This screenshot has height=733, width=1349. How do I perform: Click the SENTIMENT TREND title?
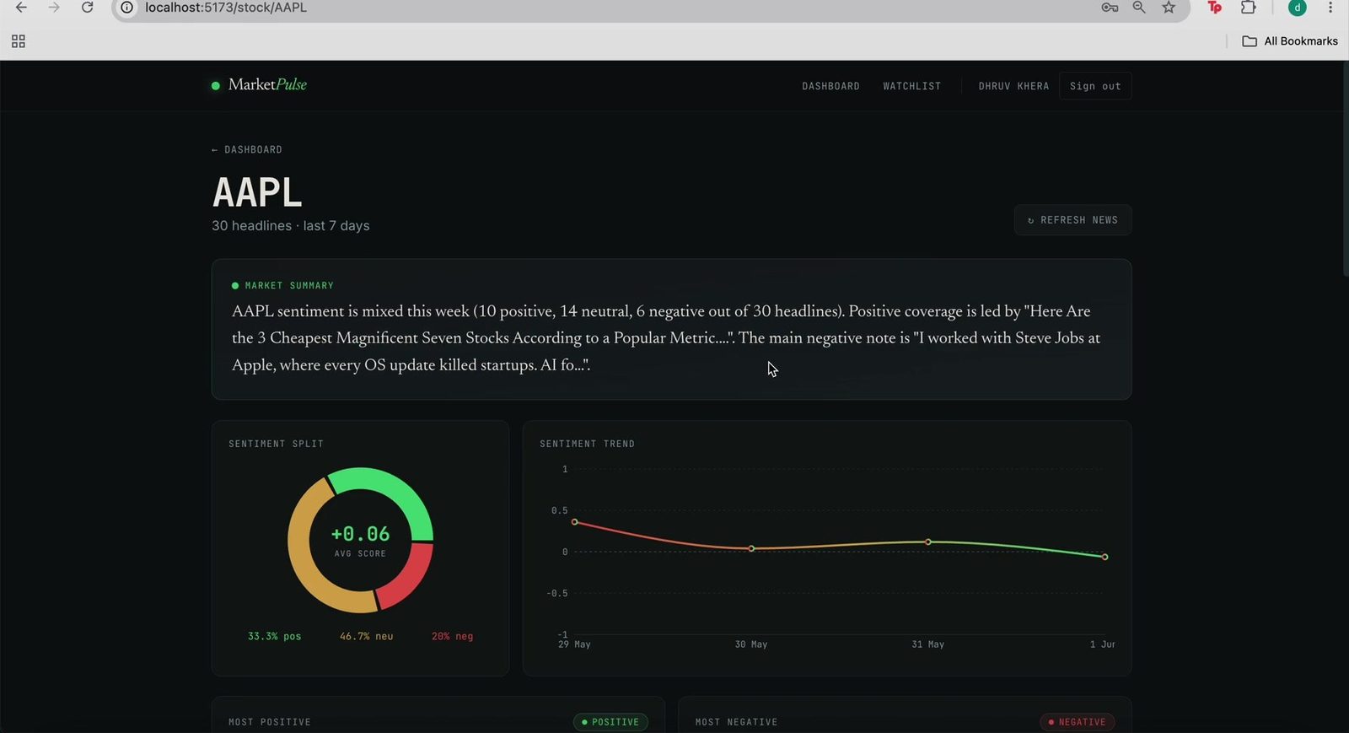tap(587, 444)
